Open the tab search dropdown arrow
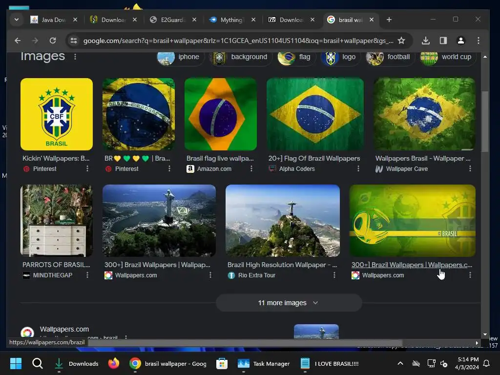 [x=16, y=20]
